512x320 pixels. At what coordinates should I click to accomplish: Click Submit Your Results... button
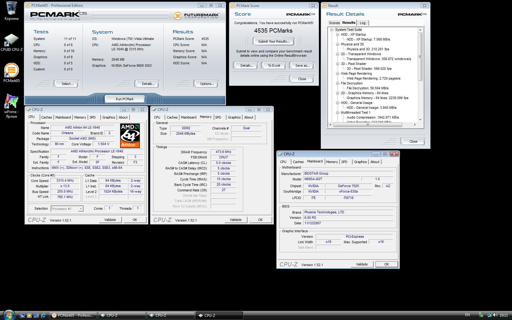click(x=274, y=41)
